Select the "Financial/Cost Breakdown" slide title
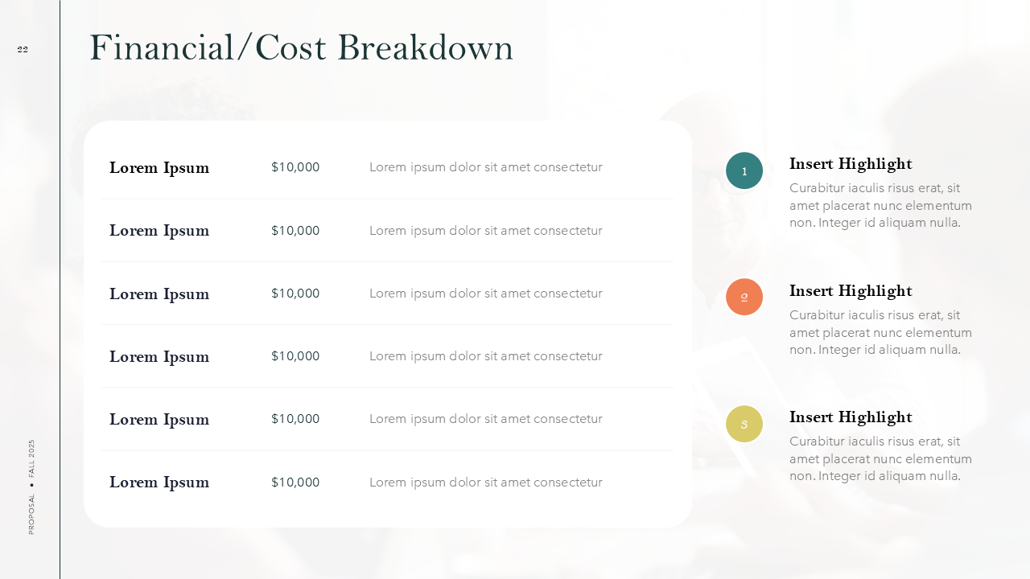Viewport: 1030px width, 579px height. 301,47
